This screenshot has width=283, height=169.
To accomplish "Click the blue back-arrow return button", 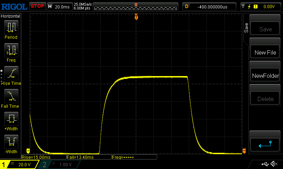I will click(265, 145).
